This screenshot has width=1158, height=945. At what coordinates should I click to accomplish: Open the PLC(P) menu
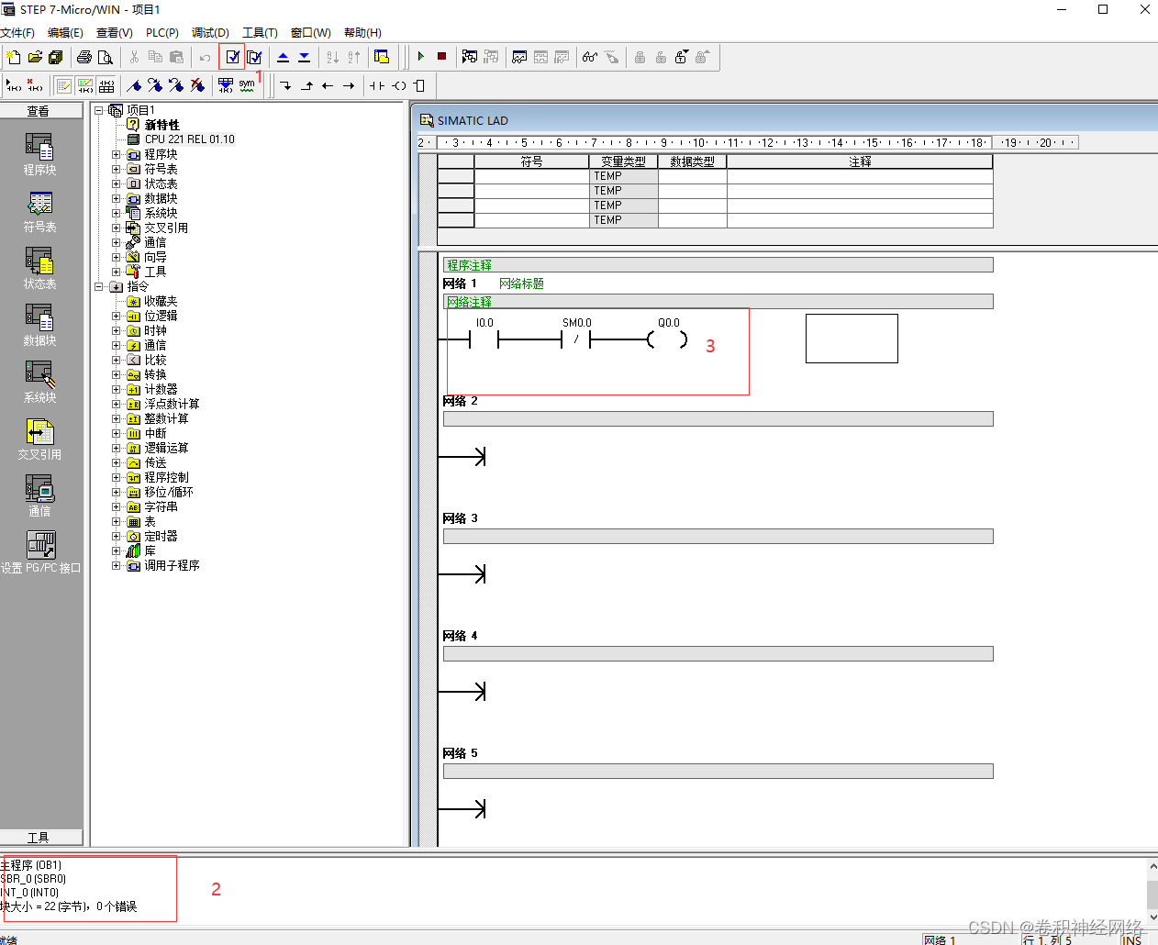click(162, 33)
